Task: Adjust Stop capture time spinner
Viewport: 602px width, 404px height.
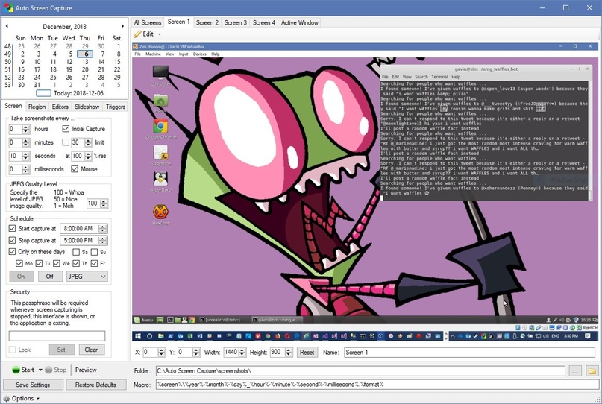Action: point(102,241)
